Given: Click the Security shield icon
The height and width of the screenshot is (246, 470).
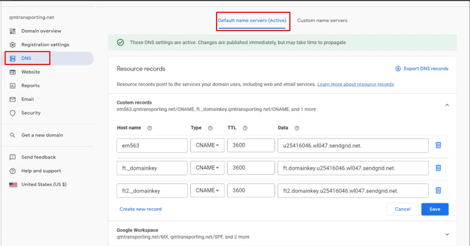Looking at the screenshot, I should (x=12, y=113).
